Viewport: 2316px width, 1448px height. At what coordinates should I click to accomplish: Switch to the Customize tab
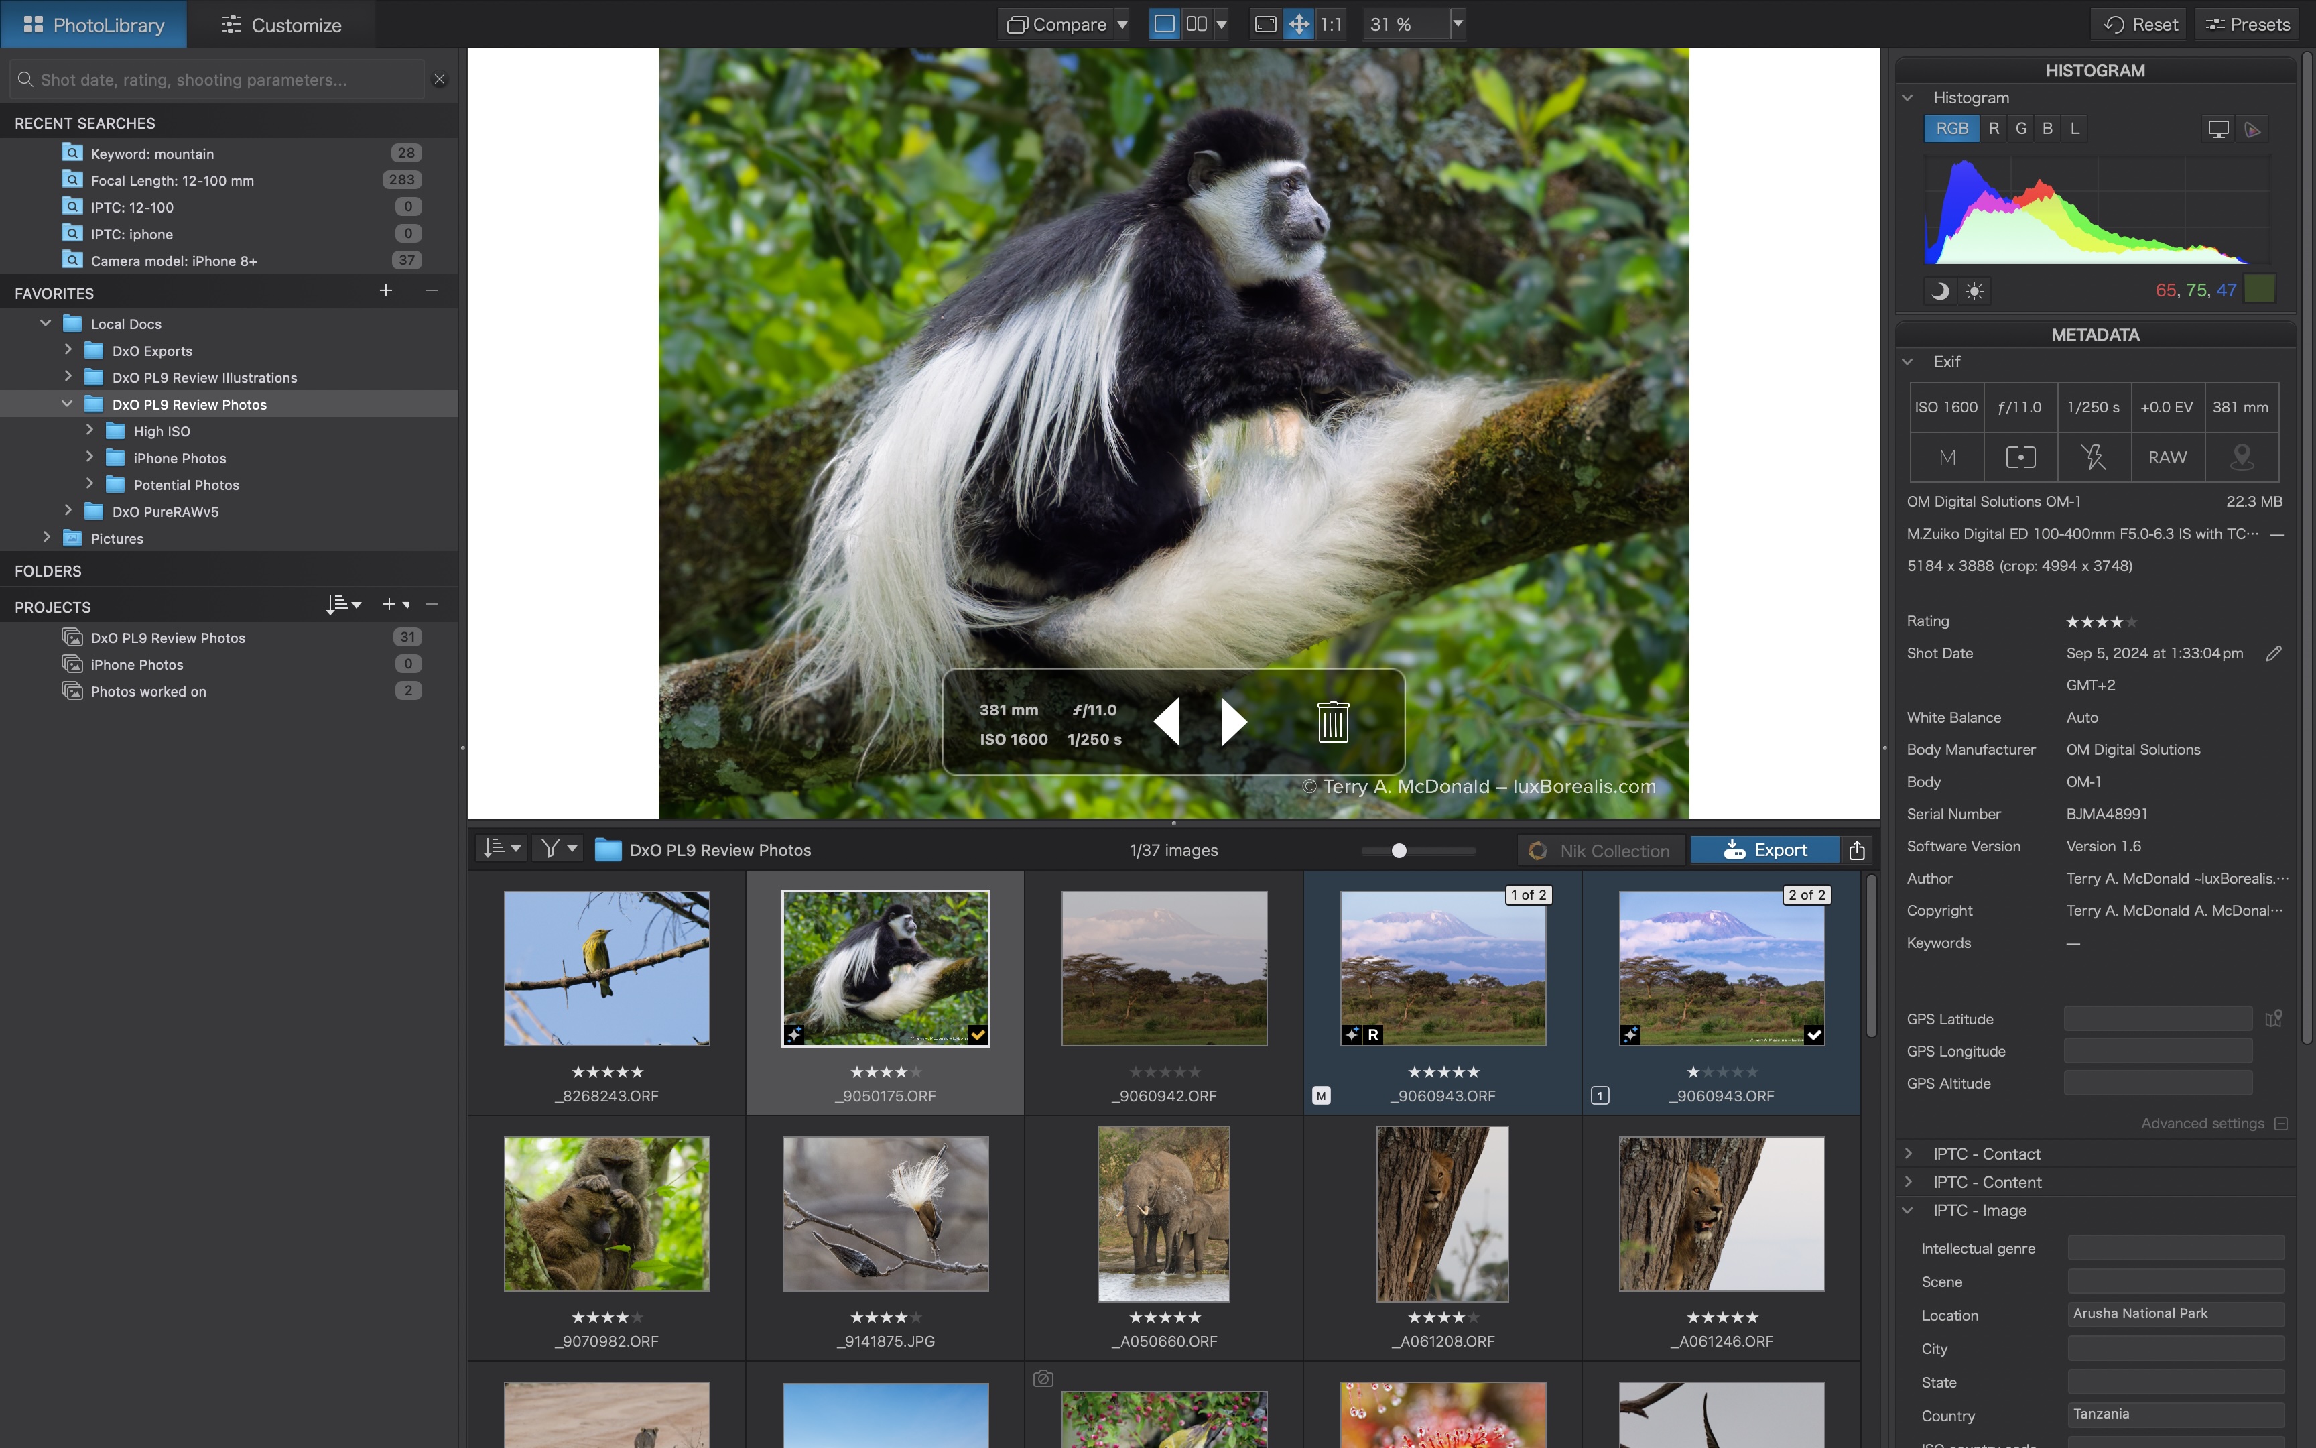(281, 25)
